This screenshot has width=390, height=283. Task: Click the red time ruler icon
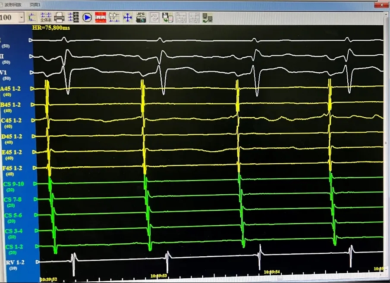point(101,17)
